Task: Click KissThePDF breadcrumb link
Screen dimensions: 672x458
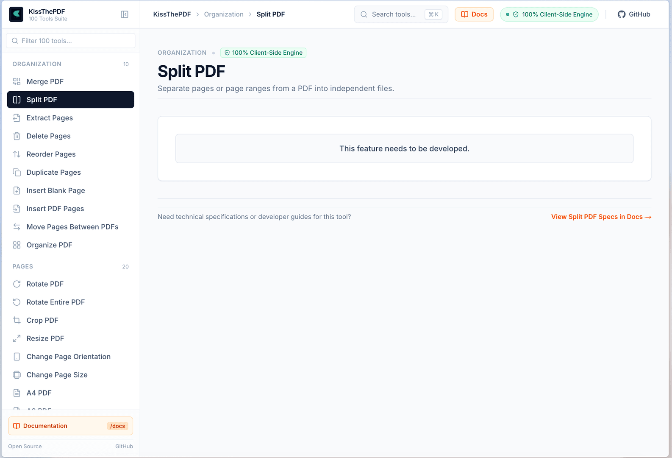Action: [x=172, y=14]
